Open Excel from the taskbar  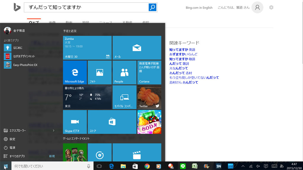pyautogui.click(x=195, y=166)
